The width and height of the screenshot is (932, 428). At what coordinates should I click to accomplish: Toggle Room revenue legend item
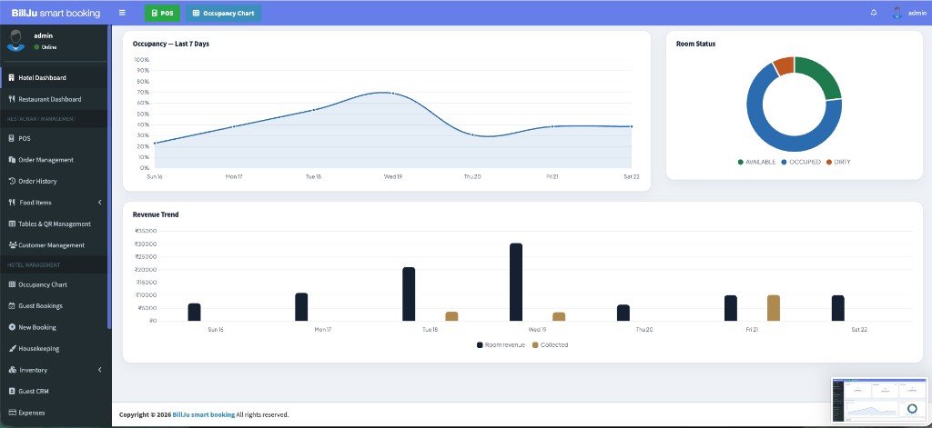coord(501,345)
